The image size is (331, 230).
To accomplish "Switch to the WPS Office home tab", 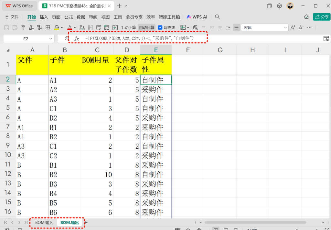I will 19,6.
